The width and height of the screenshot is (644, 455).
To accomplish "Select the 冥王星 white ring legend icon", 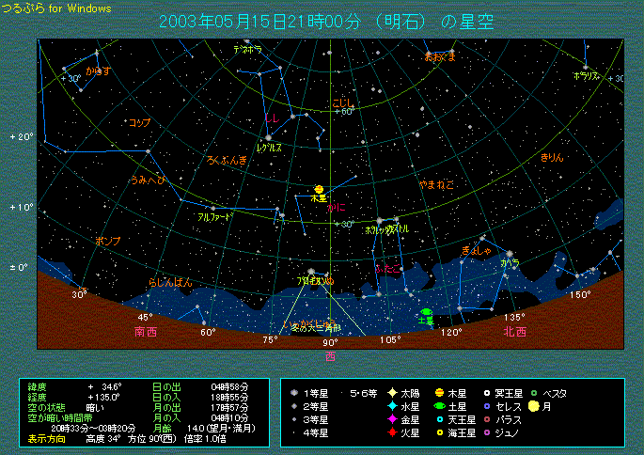I will pyautogui.click(x=487, y=393).
